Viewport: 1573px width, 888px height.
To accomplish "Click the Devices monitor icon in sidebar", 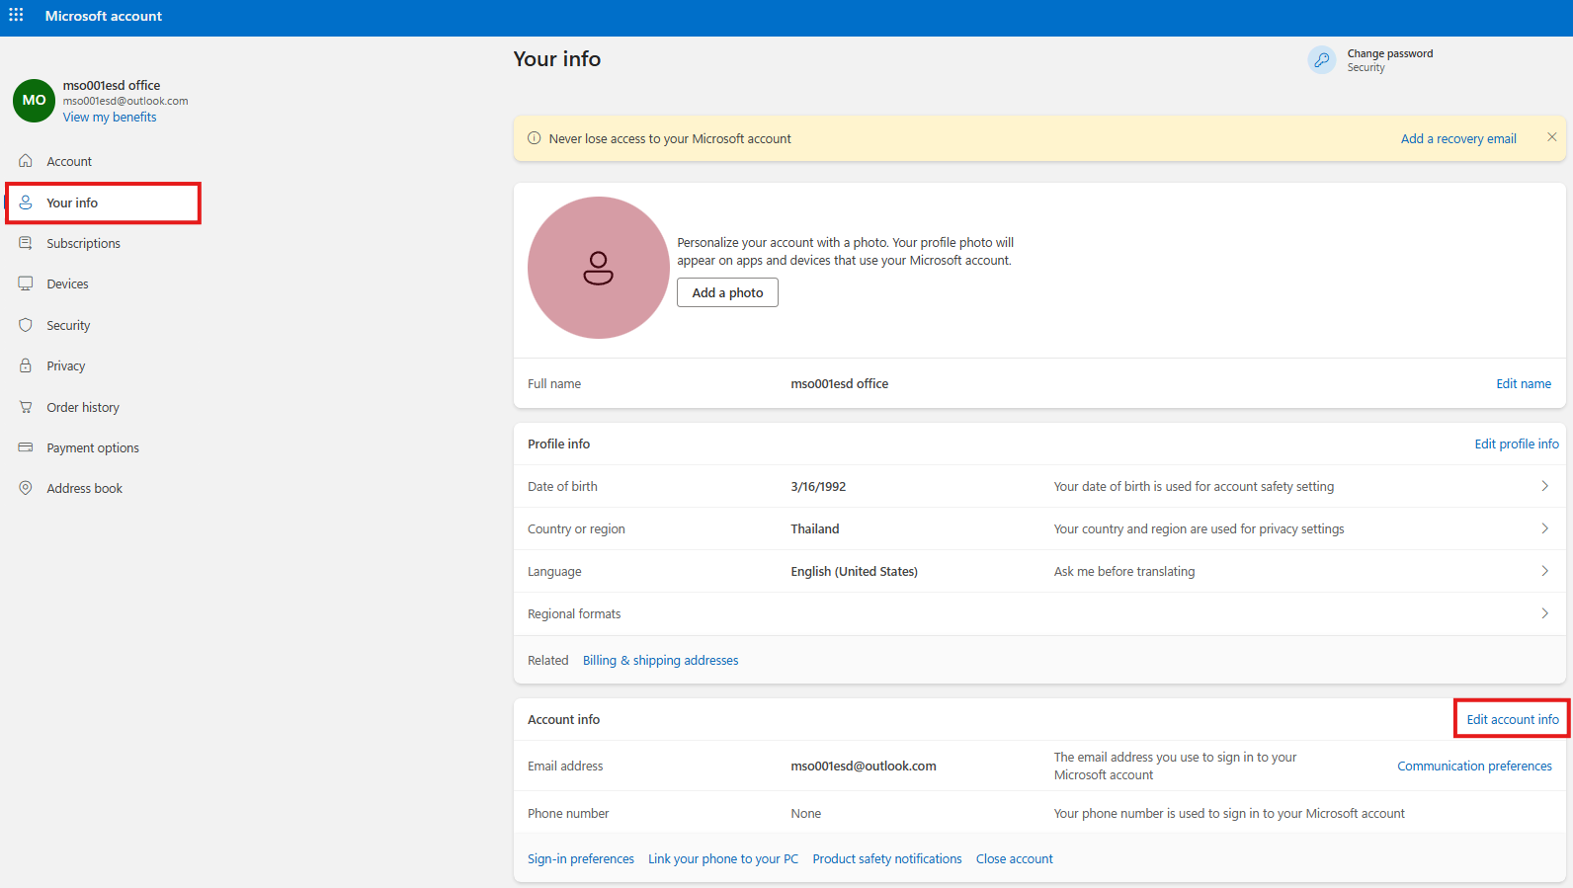I will pyautogui.click(x=26, y=283).
